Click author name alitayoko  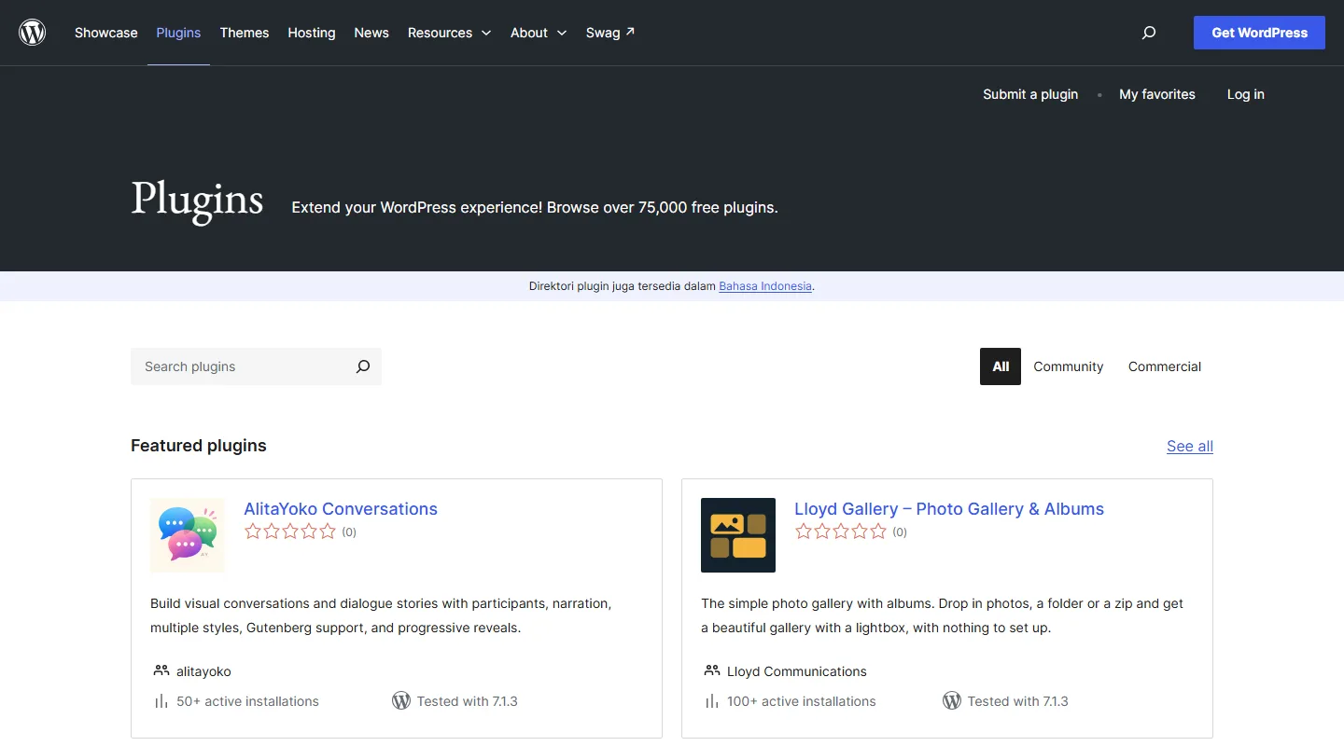coord(203,671)
